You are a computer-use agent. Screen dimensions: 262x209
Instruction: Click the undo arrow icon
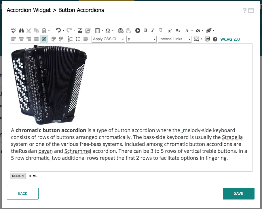(x=58, y=30)
